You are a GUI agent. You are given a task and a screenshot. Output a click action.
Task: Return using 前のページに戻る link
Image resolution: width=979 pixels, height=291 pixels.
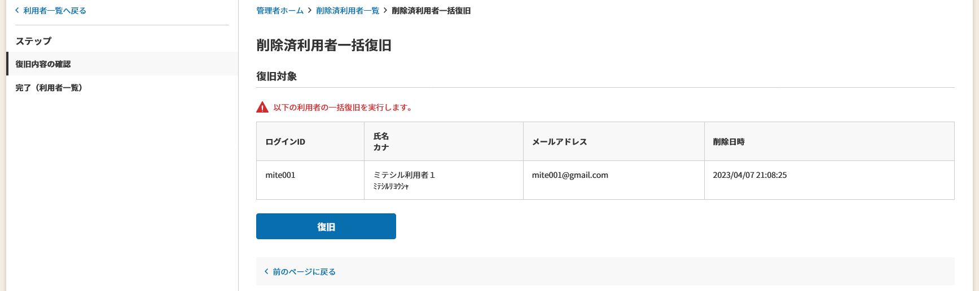(304, 272)
